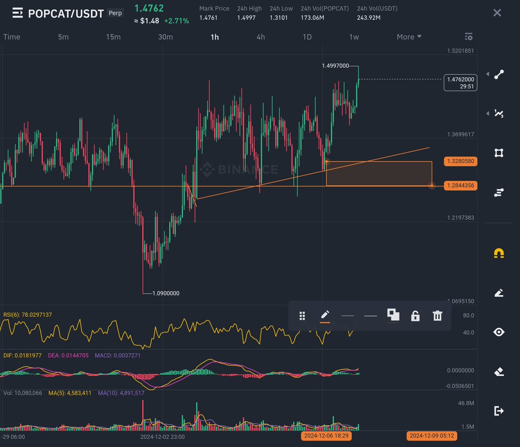Open the POPCAT/USDT pair selector
The height and width of the screenshot is (447, 520).
click(66, 13)
